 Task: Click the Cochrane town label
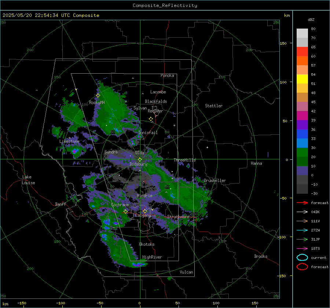[x=120, y=205]
